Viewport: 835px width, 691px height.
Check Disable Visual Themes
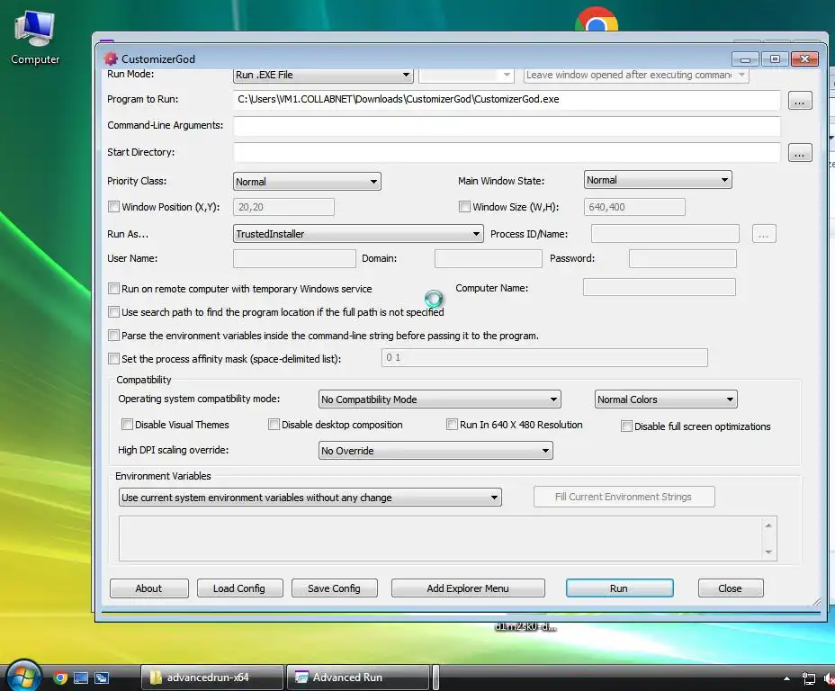click(127, 425)
